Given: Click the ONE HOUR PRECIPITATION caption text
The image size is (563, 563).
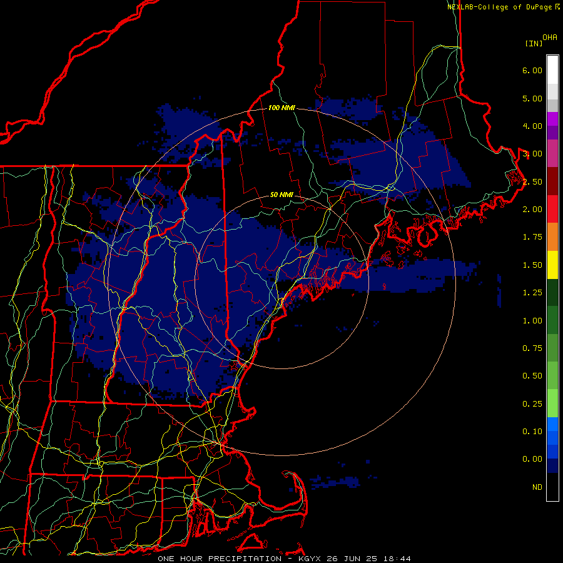Looking at the screenshot, I should (220, 559).
